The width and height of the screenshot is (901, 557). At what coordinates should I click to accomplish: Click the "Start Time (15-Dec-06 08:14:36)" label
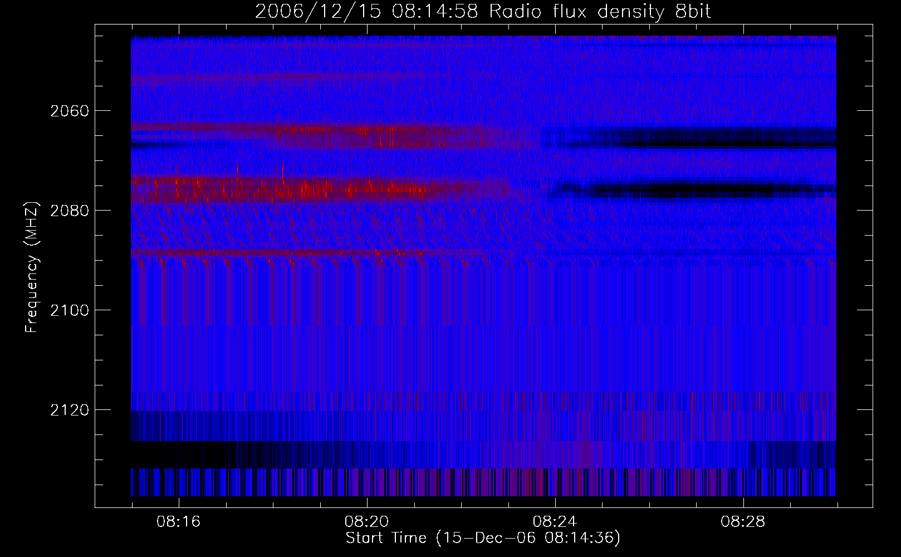pyautogui.click(x=483, y=538)
